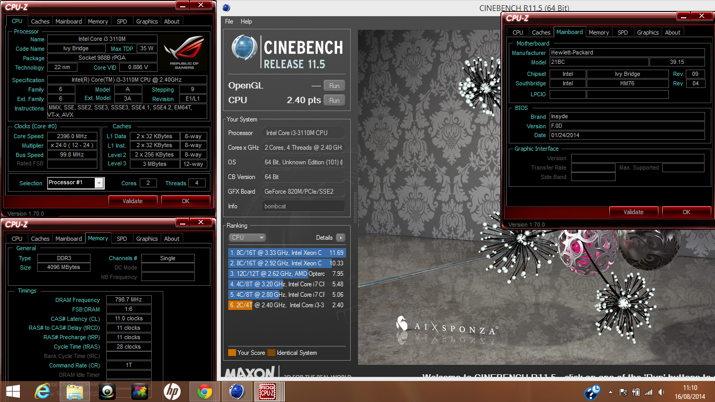The height and width of the screenshot is (402, 715).
Task: Click the BIOS date value 01/24/2014
Action: coord(627,136)
